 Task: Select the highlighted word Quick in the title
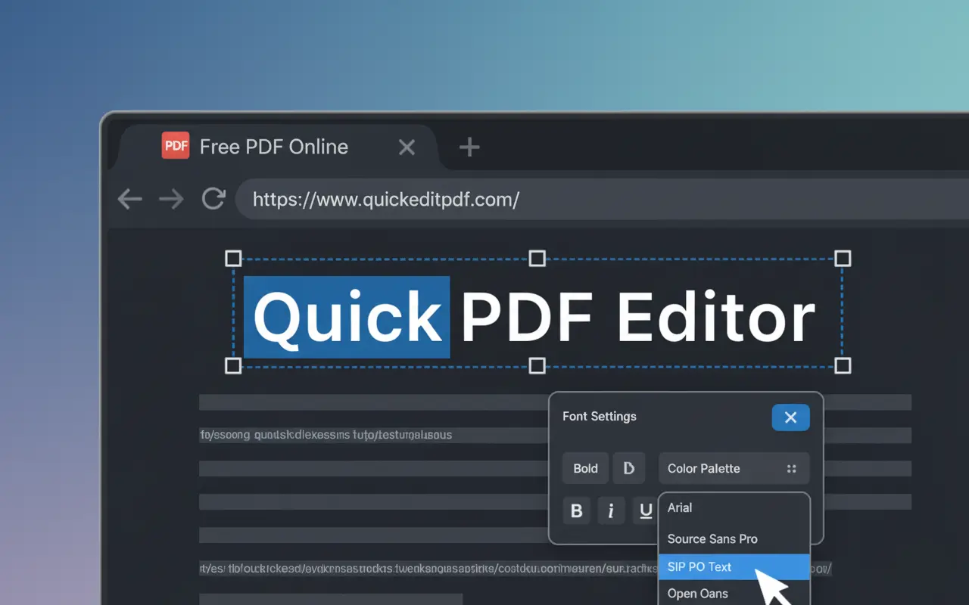[x=347, y=317]
